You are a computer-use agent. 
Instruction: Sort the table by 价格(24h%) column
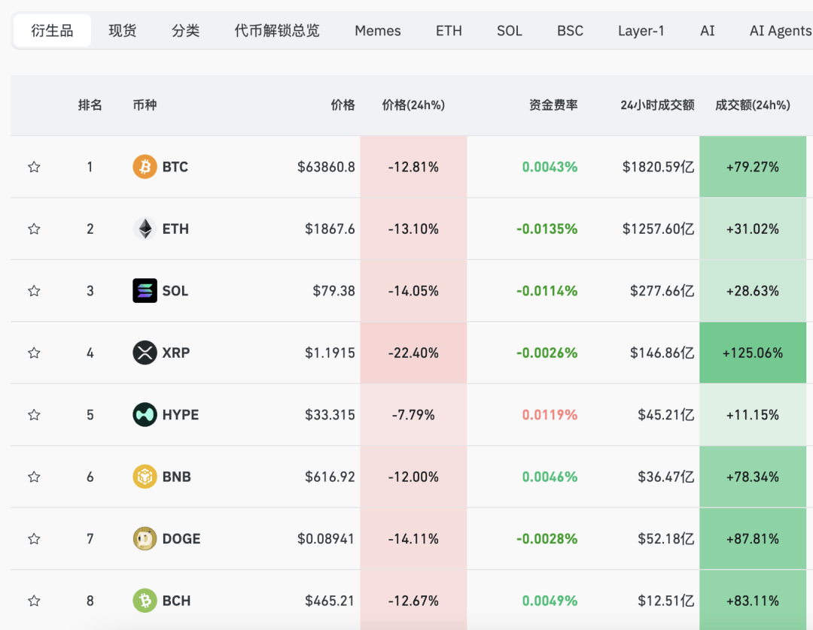[413, 105]
